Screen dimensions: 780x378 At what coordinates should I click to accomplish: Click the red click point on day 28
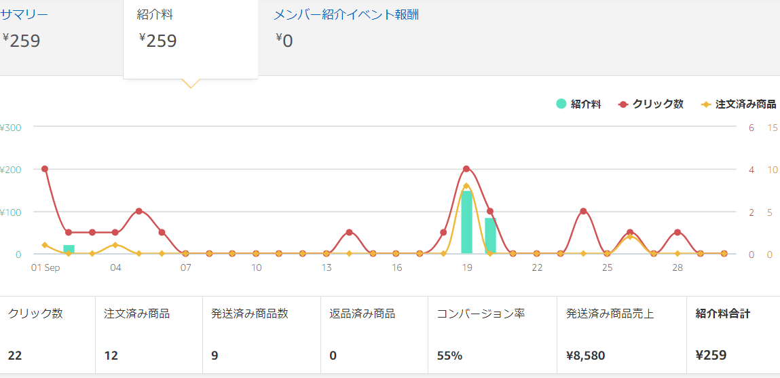677,232
